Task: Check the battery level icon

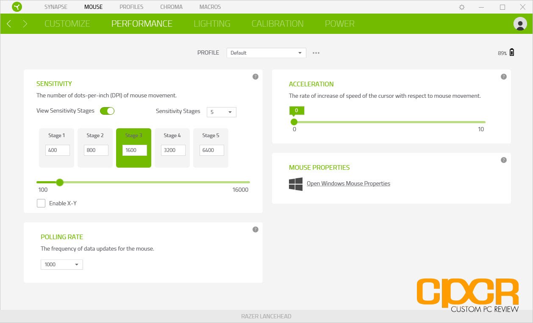Action: point(512,52)
